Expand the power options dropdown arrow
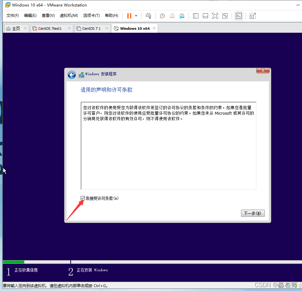The height and width of the screenshot is (291, 302). coord(136,16)
